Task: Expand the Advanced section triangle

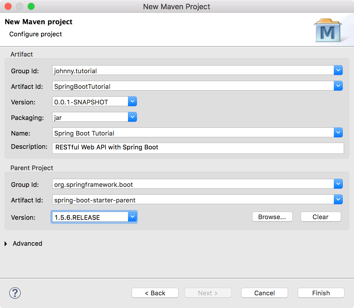Action: pos(6,244)
